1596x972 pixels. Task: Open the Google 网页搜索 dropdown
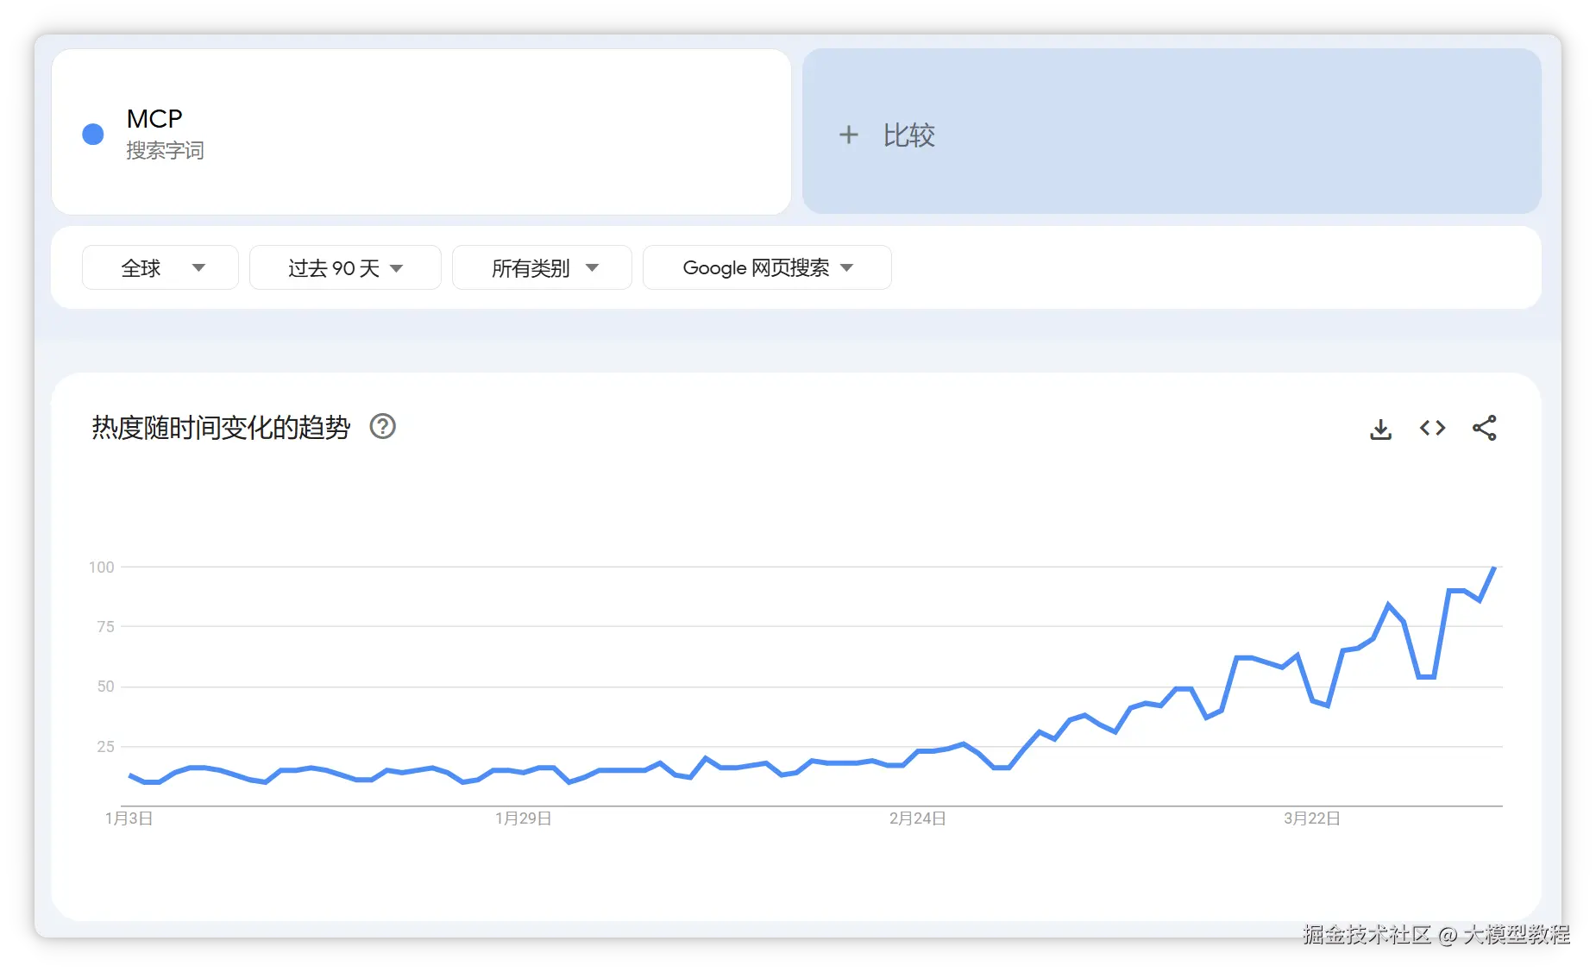(x=767, y=268)
